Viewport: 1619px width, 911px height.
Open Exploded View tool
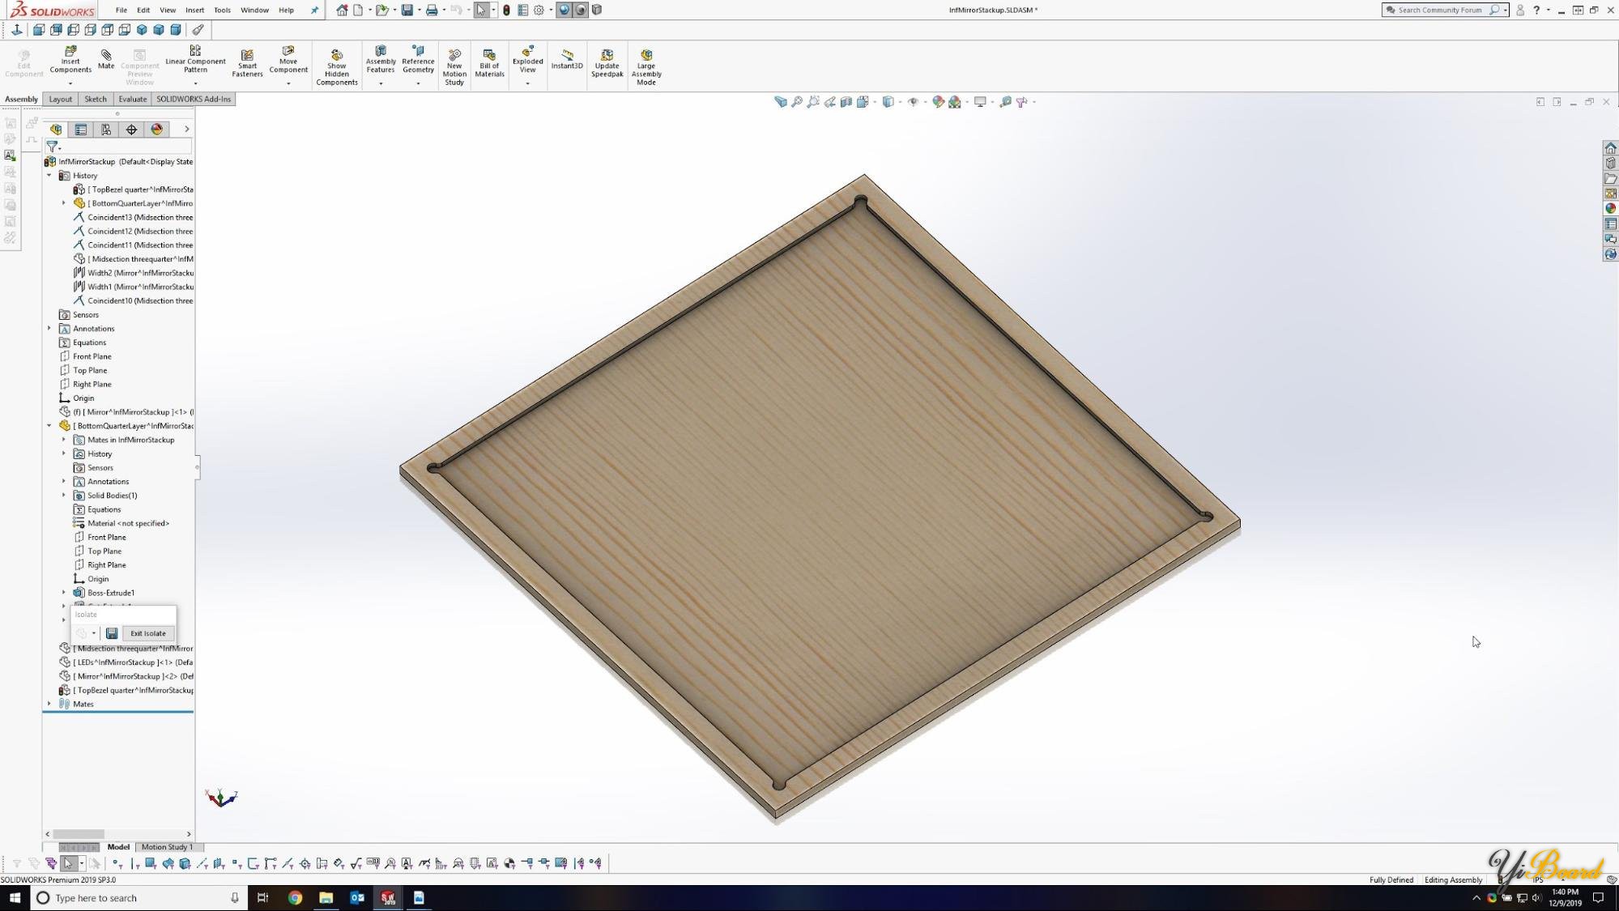click(x=527, y=60)
